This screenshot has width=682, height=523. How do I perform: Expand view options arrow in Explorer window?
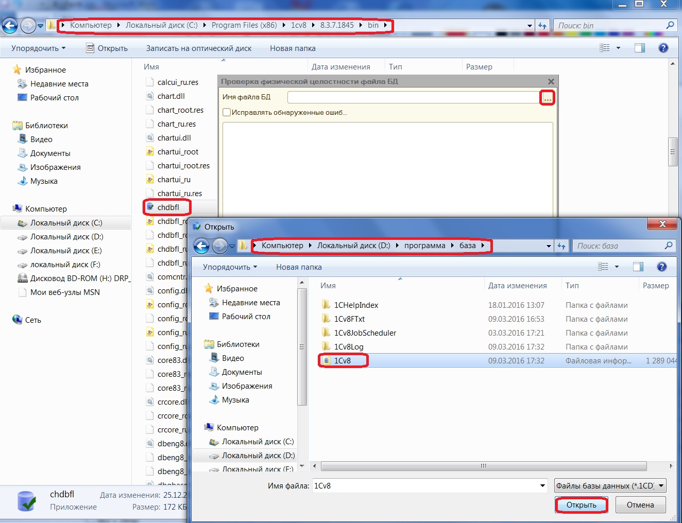pos(618,48)
